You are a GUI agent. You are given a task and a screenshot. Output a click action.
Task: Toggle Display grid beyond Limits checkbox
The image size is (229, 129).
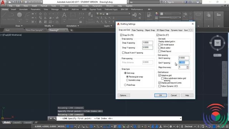point(160,83)
